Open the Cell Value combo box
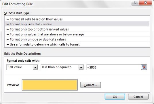 (22, 67)
